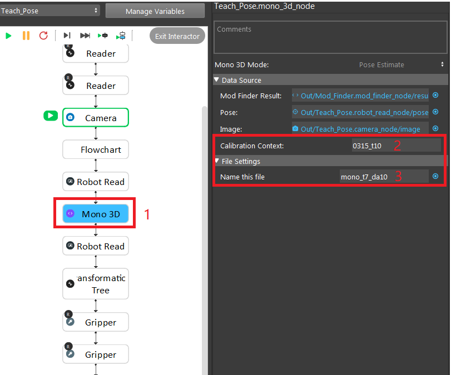Click the Calibration Context input field
The image size is (451, 375).
point(396,146)
